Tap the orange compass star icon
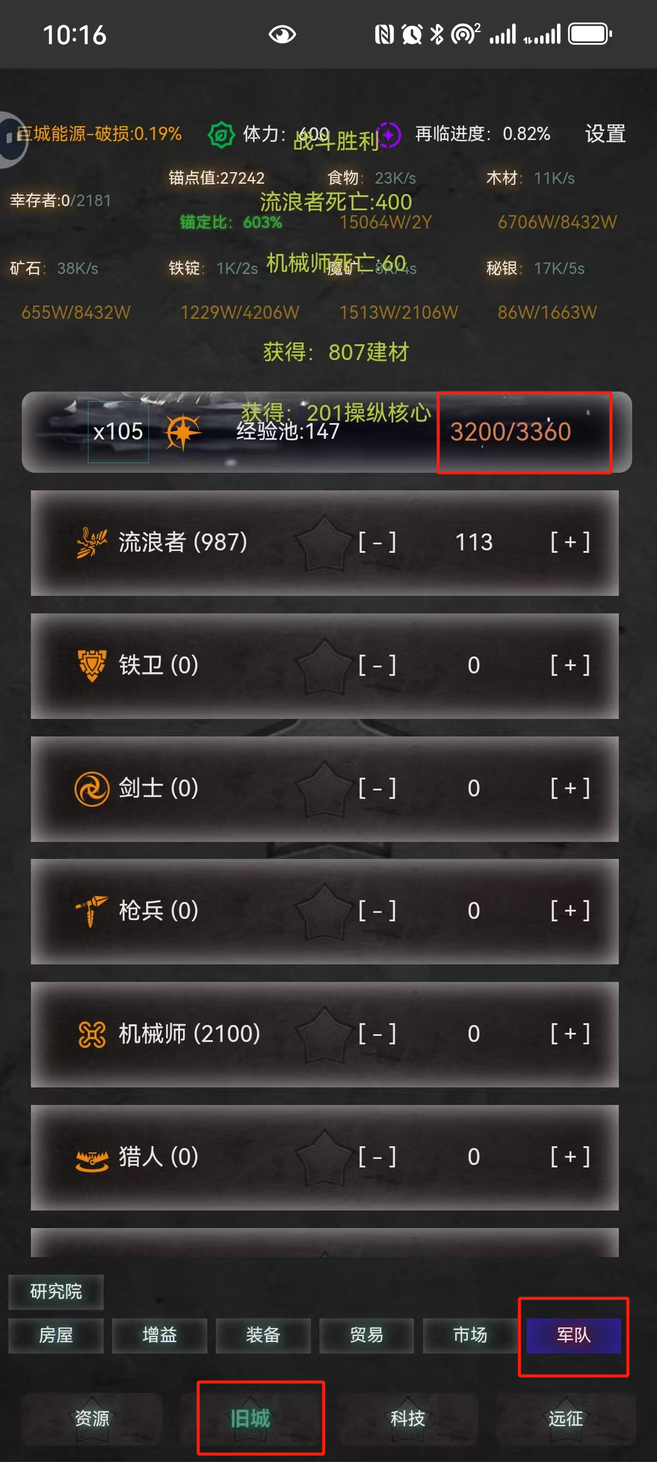The width and height of the screenshot is (657, 1462). (184, 432)
